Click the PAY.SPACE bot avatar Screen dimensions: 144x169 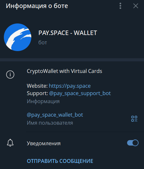18,37
